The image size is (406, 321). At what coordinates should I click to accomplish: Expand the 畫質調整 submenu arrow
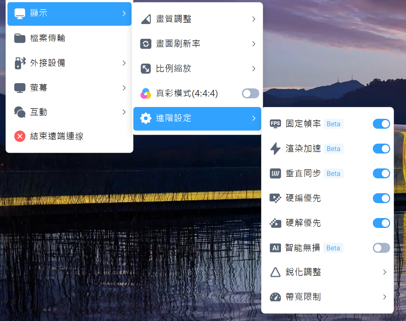[x=254, y=19]
